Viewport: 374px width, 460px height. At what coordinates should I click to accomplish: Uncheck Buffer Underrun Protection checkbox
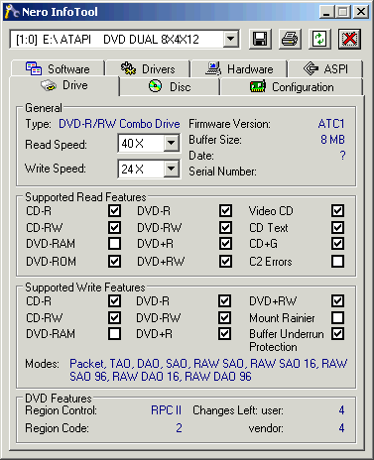(337, 334)
